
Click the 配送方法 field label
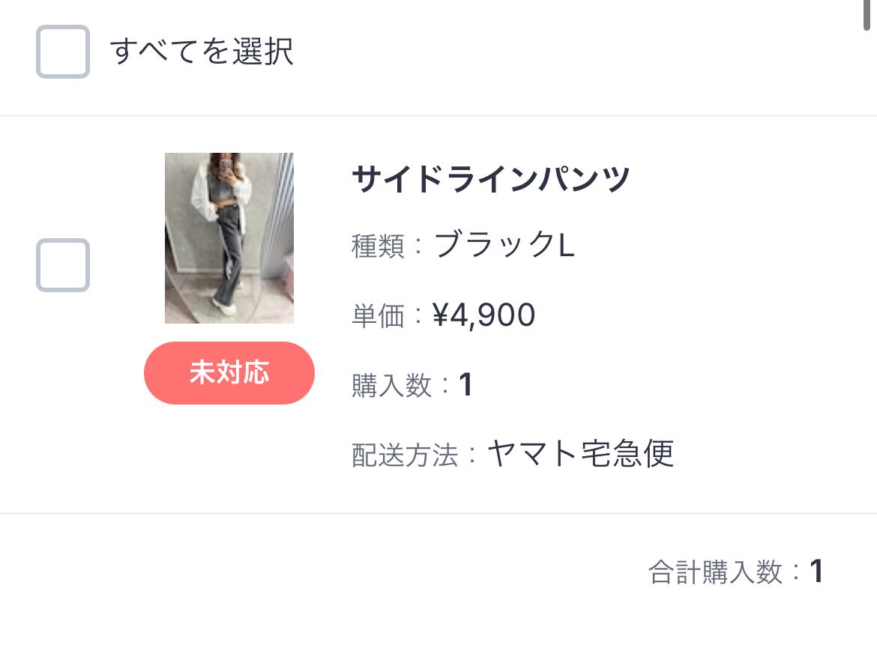(x=405, y=455)
